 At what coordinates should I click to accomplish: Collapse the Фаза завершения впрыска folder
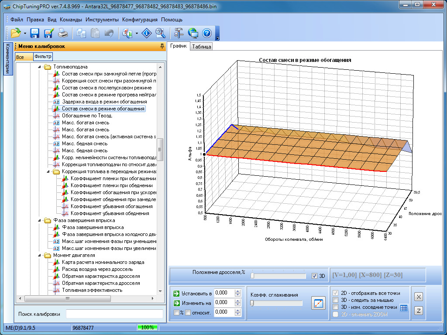tap(40, 221)
